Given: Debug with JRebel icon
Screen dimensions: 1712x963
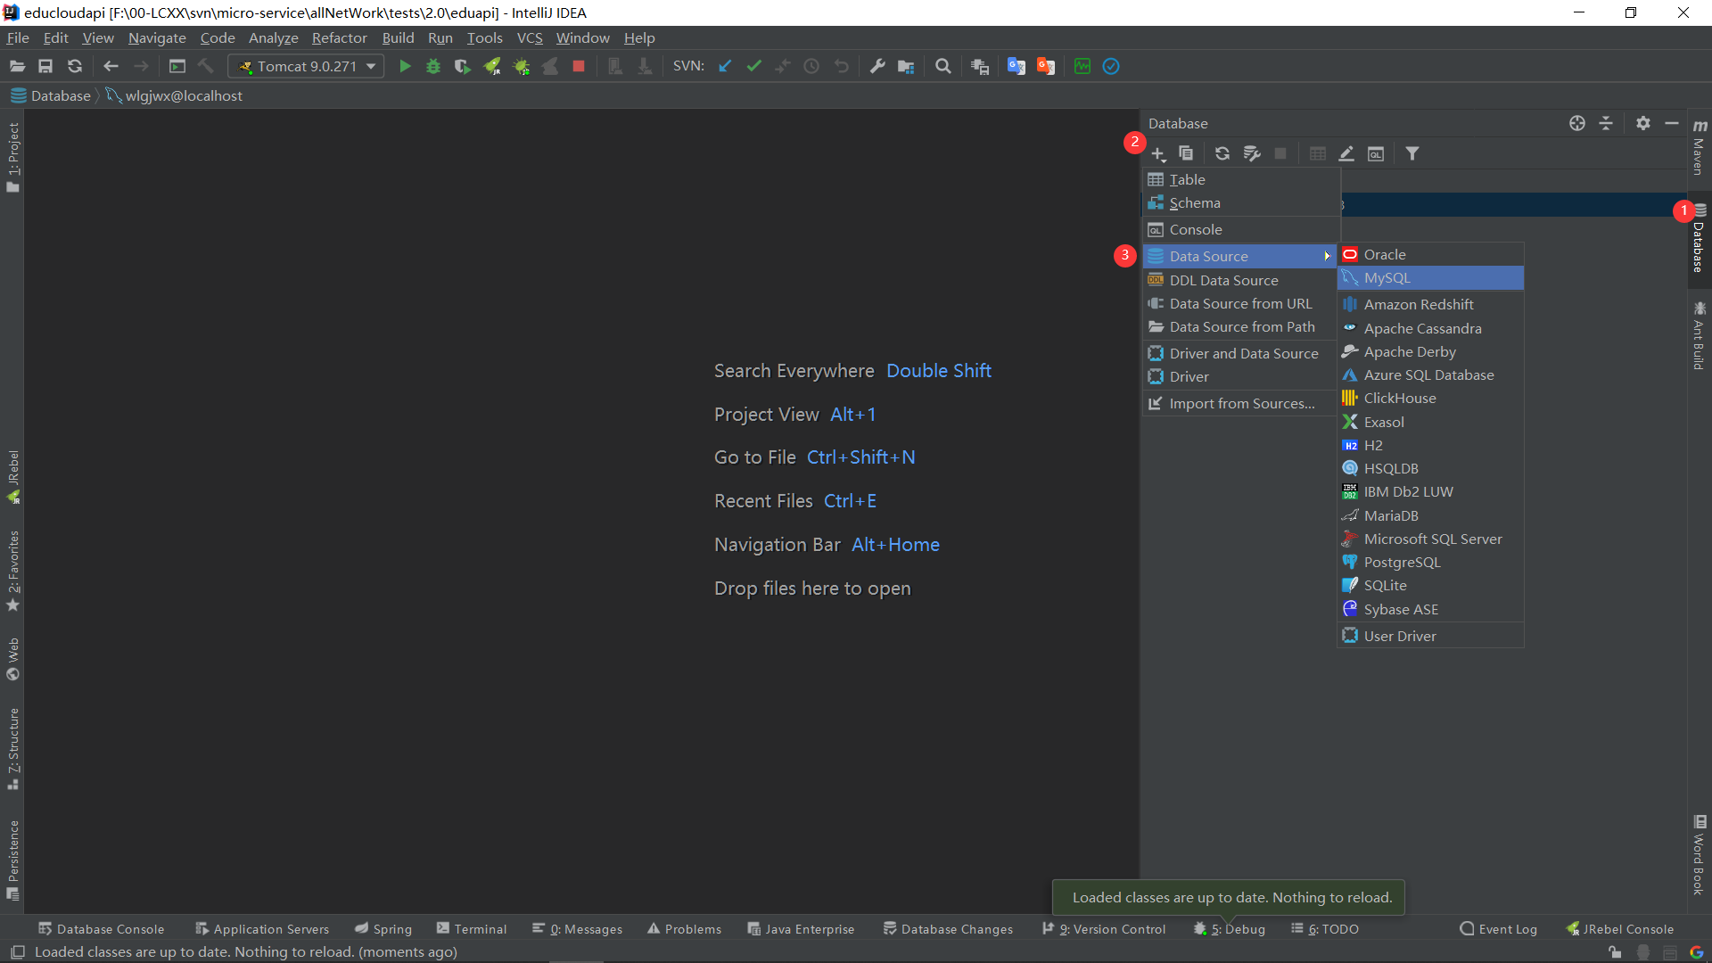Looking at the screenshot, I should click(521, 66).
